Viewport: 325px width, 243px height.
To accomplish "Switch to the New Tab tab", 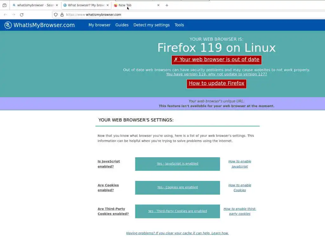I will (x=137, y=5).
